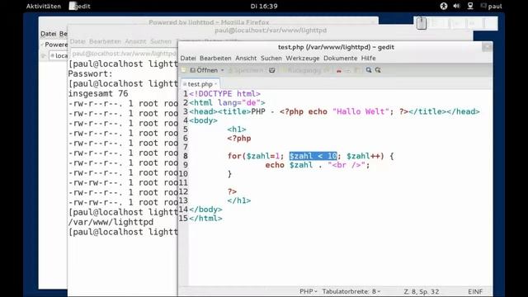Click the find and replace icon in gedit
This screenshot has height=297, width=528.
378,69
